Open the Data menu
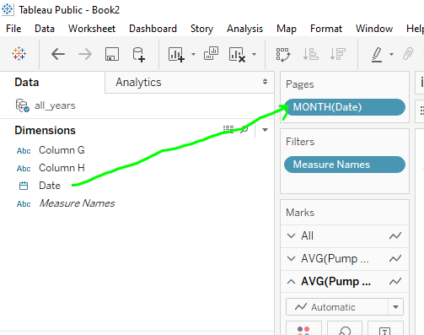 click(x=45, y=29)
